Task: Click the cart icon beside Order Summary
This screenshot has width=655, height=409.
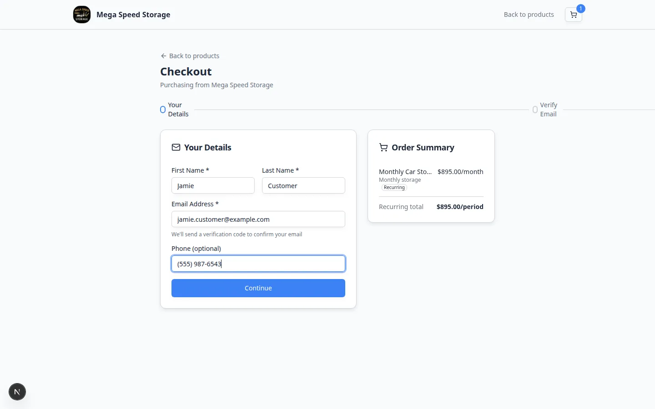Action: point(383,147)
